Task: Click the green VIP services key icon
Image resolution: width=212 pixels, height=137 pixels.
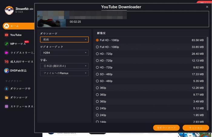Action: (x=6, y=44)
